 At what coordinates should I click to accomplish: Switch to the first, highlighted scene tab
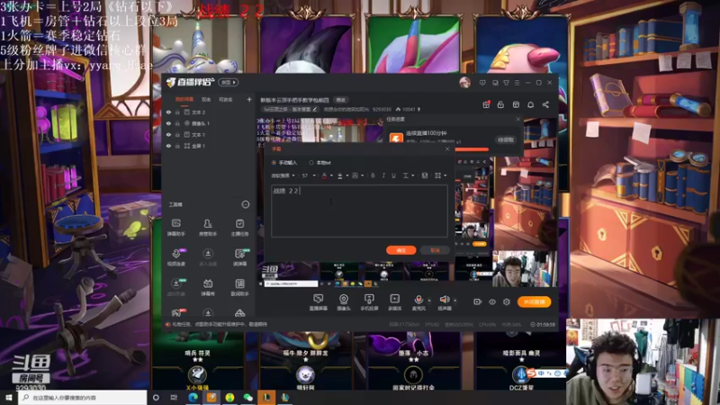(184, 99)
